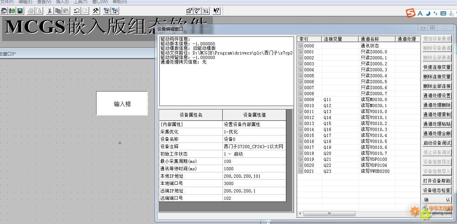
Task: Open the toolbox hammer icon
Action: pyautogui.click(x=96, y=11)
